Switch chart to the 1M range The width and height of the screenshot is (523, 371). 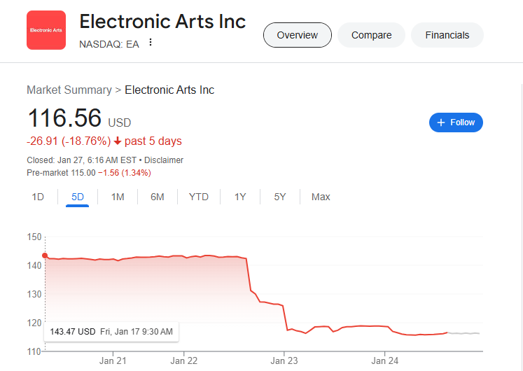[x=118, y=197]
